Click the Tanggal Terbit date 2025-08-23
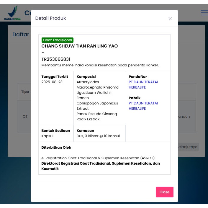 [52, 82]
